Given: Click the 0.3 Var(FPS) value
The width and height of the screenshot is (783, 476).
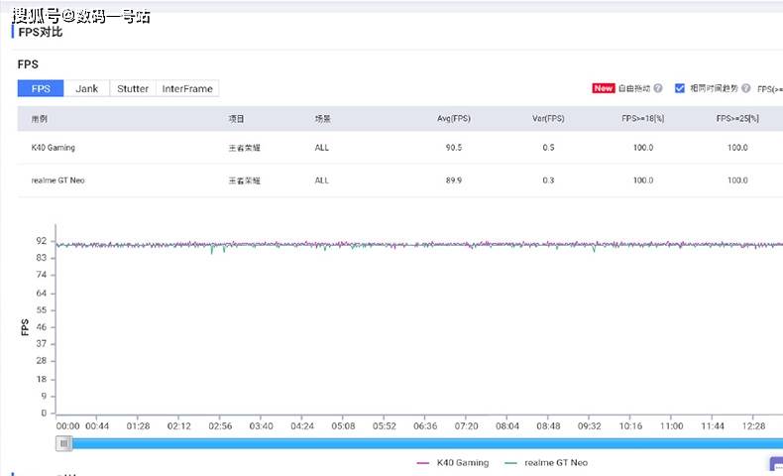Looking at the screenshot, I should pyautogui.click(x=548, y=180).
